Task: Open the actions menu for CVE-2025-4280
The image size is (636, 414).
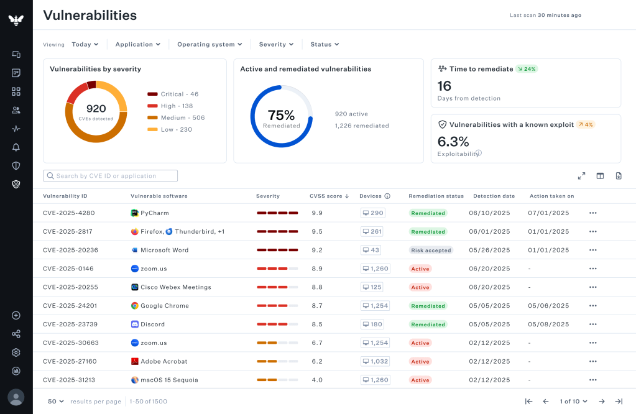Action: [x=592, y=213]
